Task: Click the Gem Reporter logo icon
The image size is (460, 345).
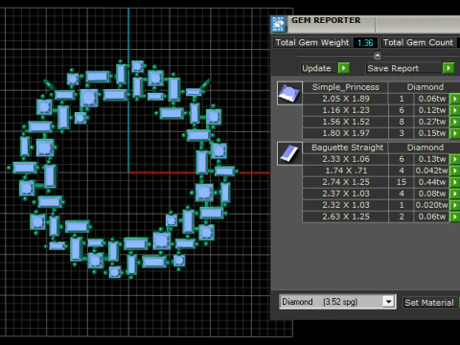Action: click(x=279, y=24)
